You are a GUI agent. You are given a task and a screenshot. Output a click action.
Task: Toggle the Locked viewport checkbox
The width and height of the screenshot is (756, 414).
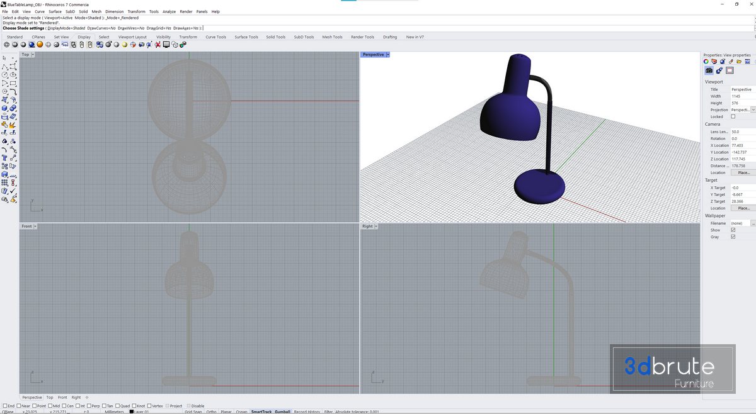[x=733, y=116]
